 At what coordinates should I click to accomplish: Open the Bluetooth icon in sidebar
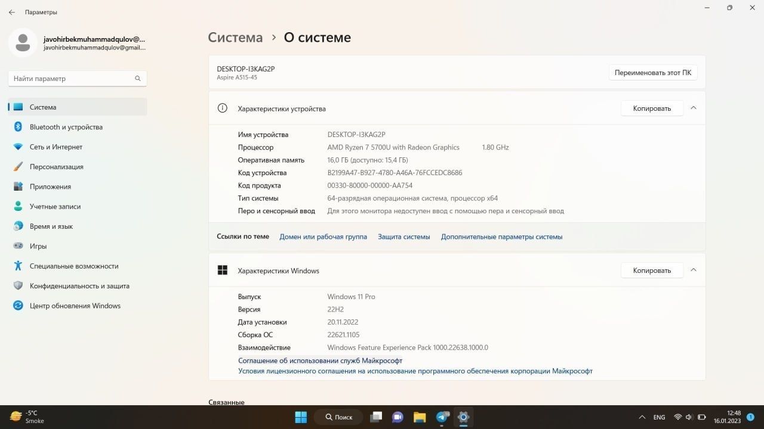click(x=18, y=127)
